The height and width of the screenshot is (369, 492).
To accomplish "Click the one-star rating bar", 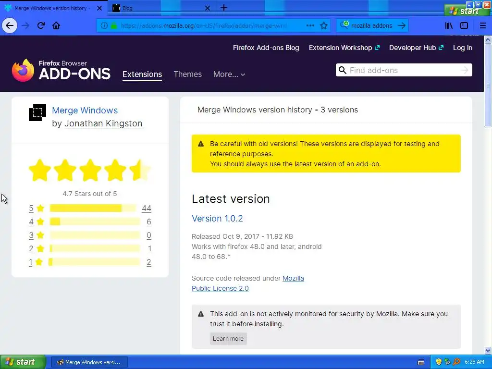I will pyautogui.click(x=94, y=262).
